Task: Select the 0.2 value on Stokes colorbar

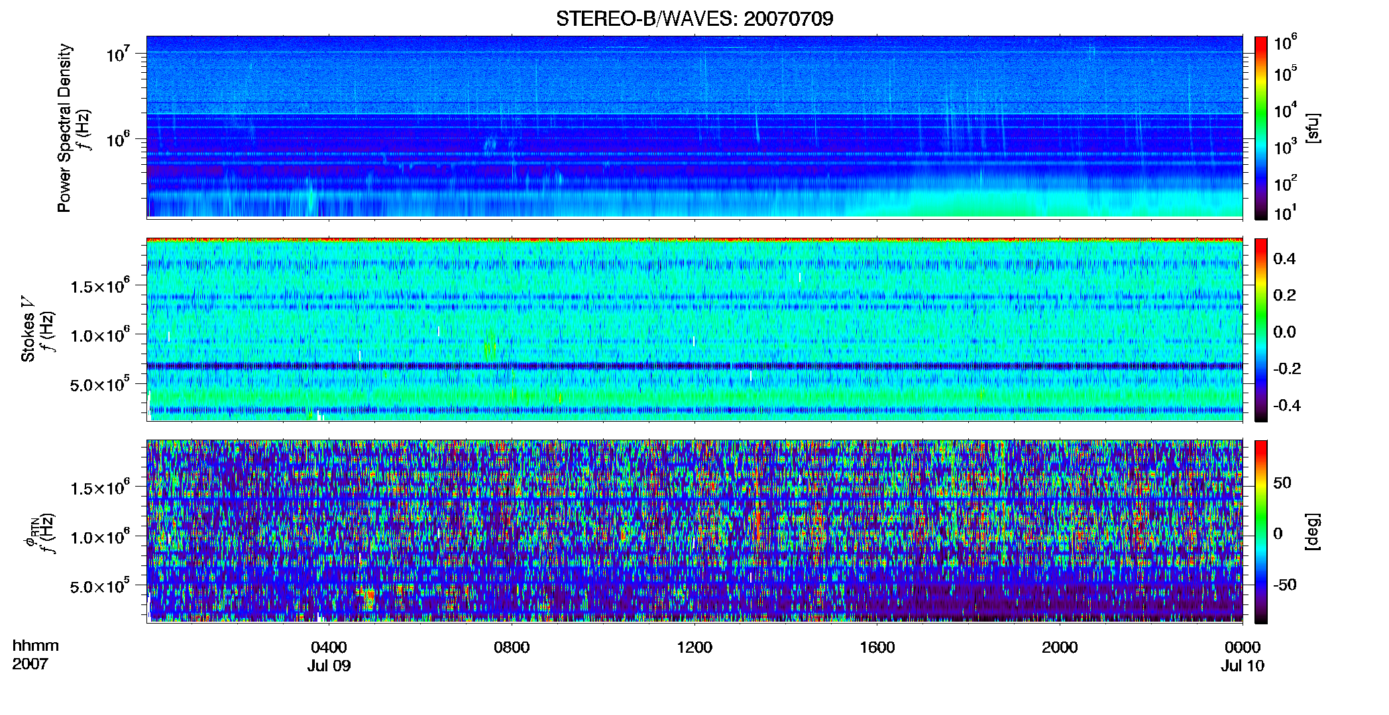Action: [1284, 295]
